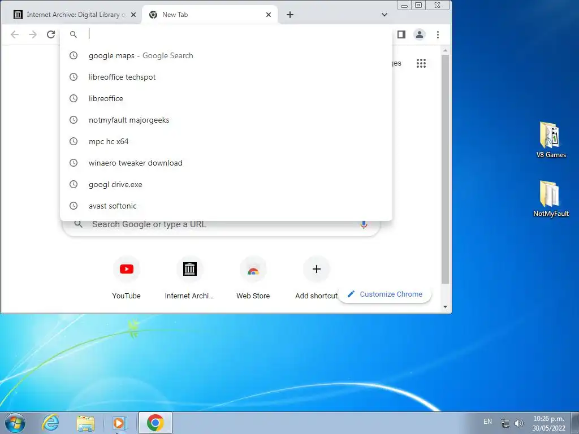Image resolution: width=579 pixels, height=434 pixels.
Task: Open the network tray icon
Action: 505,423
